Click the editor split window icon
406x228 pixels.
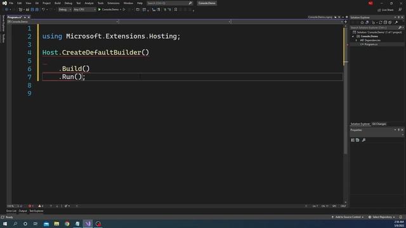click(346, 22)
